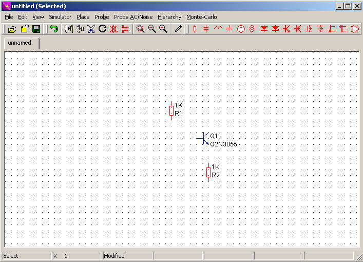Click the Q2N3055 model label
Image resolution: width=363 pixels, height=262 pixels.
point(223,144)
